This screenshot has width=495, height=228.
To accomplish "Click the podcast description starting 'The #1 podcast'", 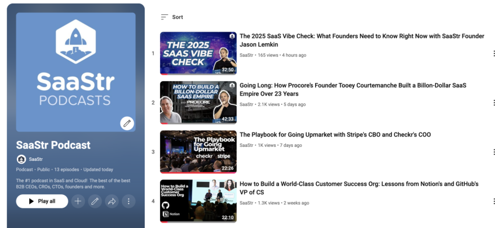I will [73, 184].
